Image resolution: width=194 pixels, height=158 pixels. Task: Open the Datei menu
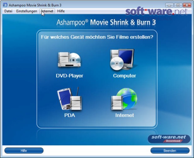point(8,11)
